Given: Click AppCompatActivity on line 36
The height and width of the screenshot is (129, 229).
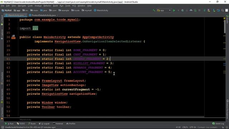Looking at the screenshot, I should [x=98, y=37].
